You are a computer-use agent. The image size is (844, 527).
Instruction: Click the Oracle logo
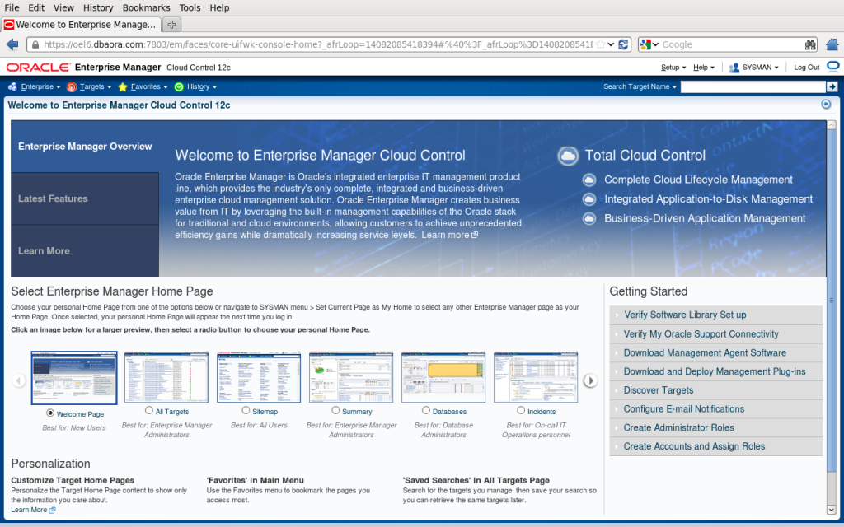pyautogui.click(x=38, y=68)
